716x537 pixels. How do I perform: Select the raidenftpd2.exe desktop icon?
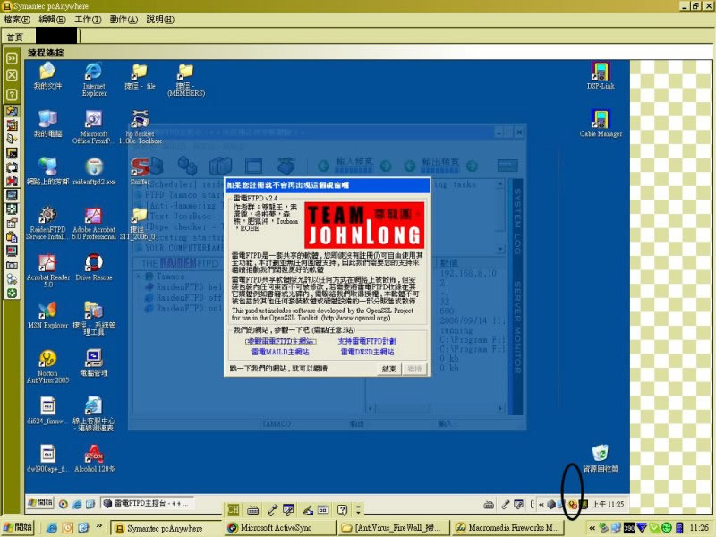[x=94, y=171]
